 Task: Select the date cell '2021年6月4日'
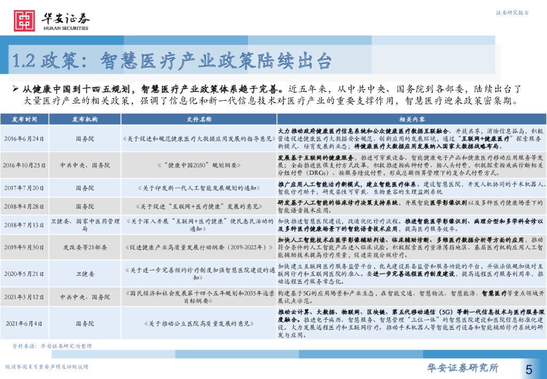click(x=24, y=324)
